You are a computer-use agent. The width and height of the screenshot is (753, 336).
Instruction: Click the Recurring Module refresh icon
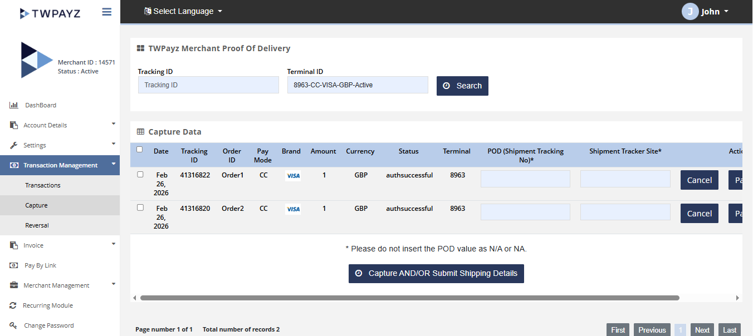pyautogui.click(x=13, y=305)
